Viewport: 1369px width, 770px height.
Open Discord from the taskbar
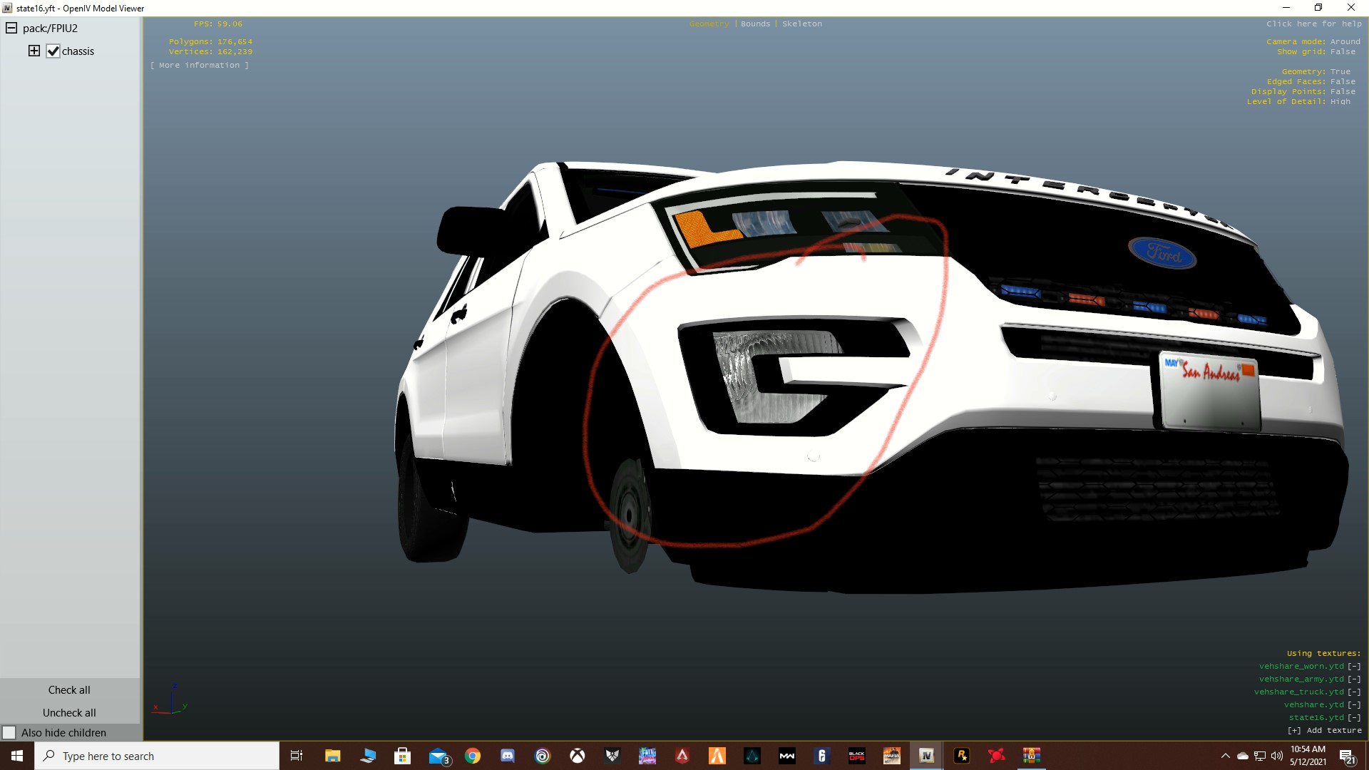(508, 756)
